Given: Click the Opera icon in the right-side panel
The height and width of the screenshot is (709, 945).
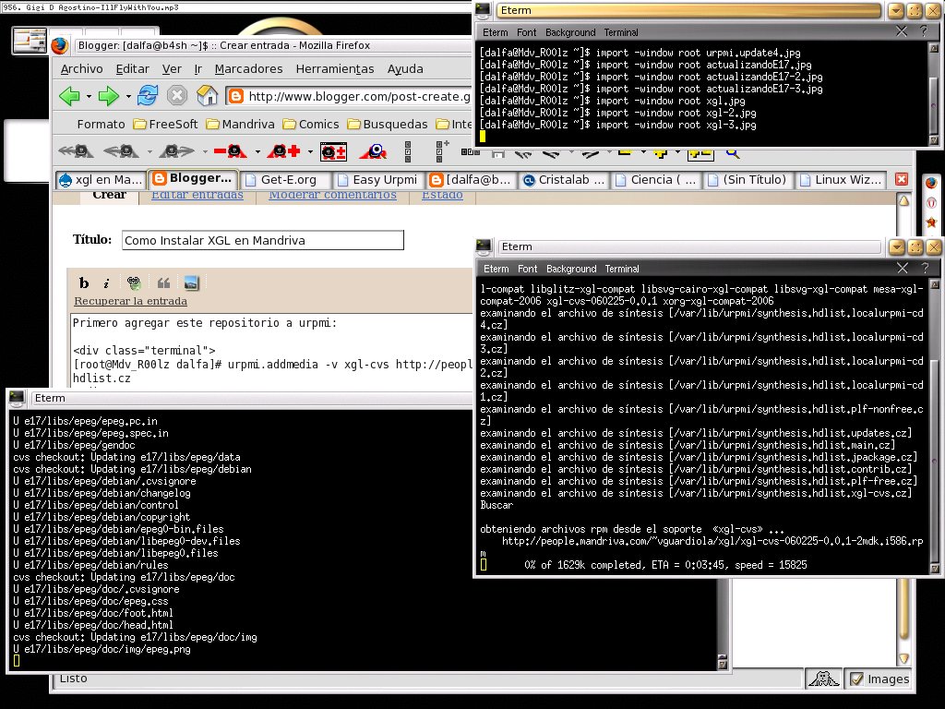Looking at the screenshot, I should pyautogui.click(x=931, y=202).
